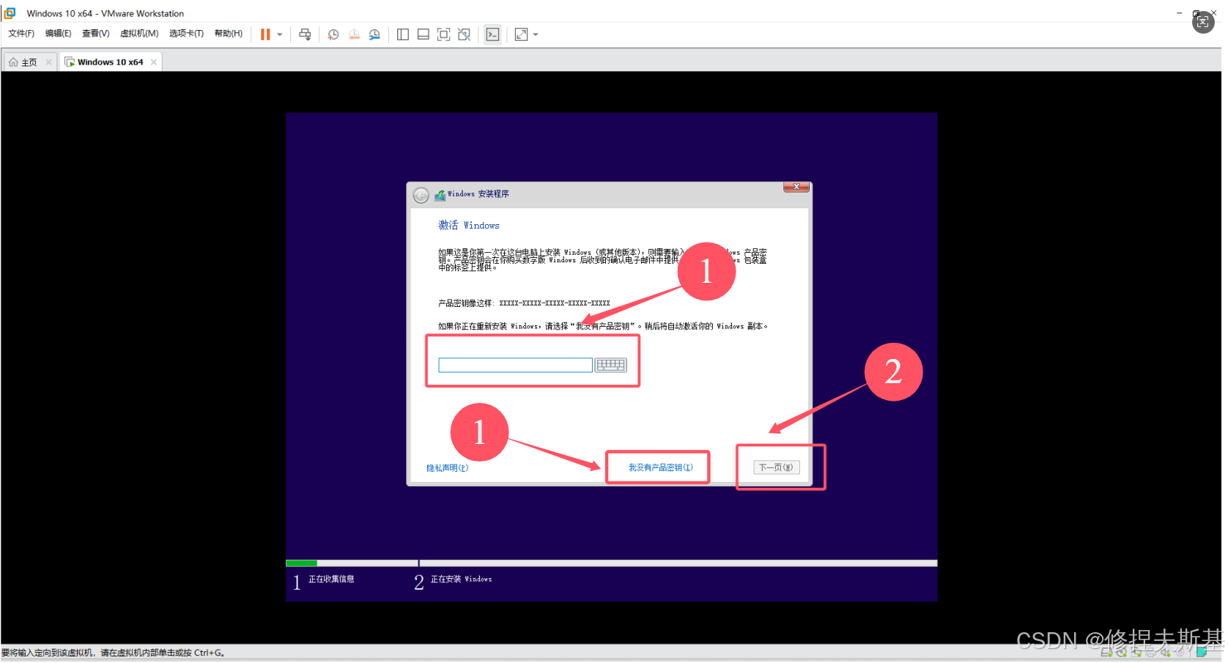1228x663 pixels.
Task: Open the Snapshot Manager
Action: point(374,34)
